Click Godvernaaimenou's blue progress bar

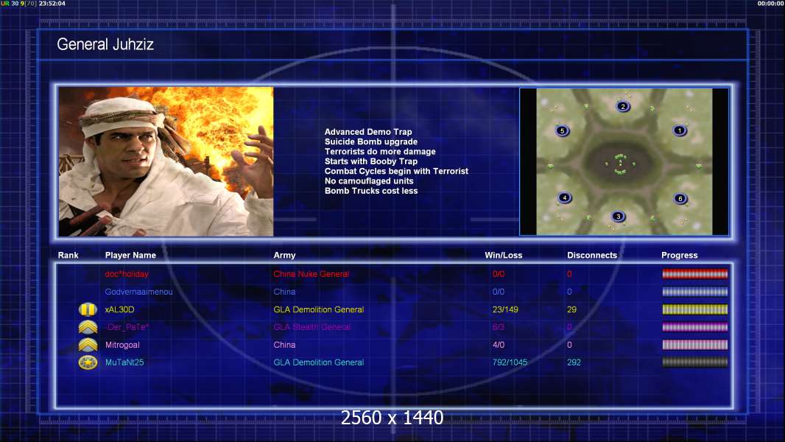pyautogui.click(x=695, y=292)
